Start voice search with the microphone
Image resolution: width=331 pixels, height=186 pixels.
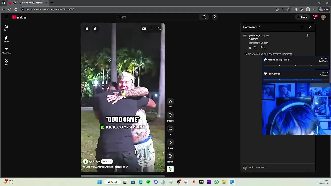point(215,17)
